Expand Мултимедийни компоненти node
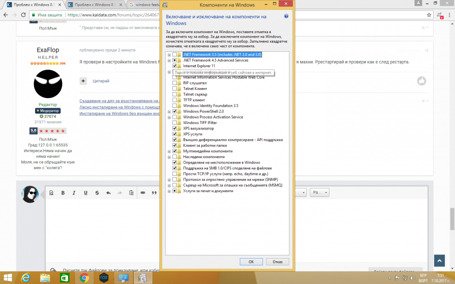The height and width of the screenshot is (284, 455). tap(169, 151)
